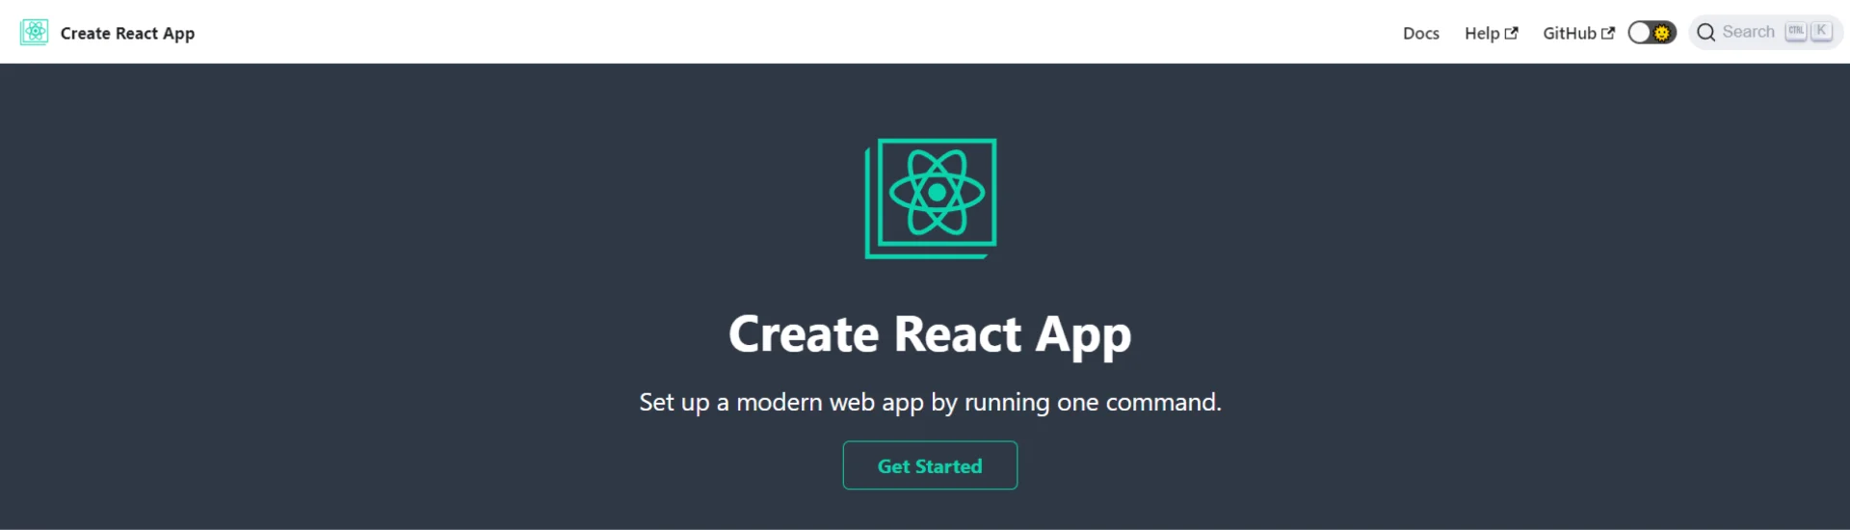1850x530 pixels.
Task: Click the Create React App hero heading
Action: tap(930, 334)
